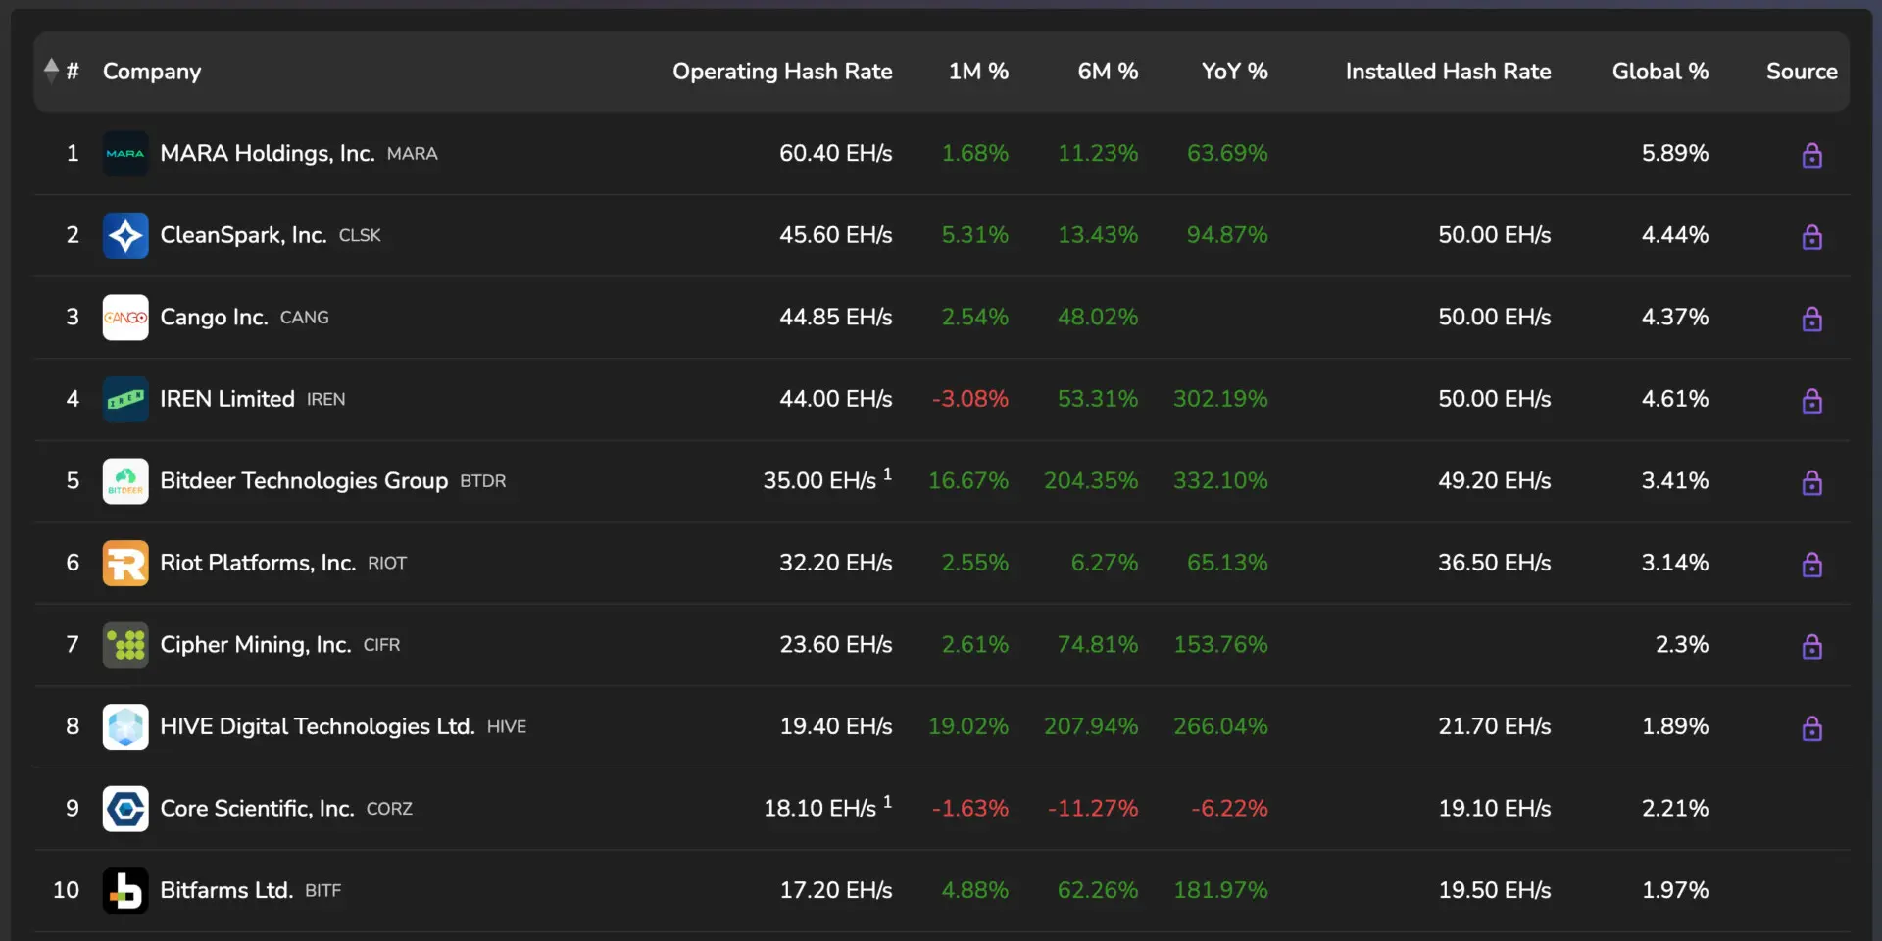Click the Bitdeer logo icon
The image size is (1882, 941).
(x=125, y=481)
